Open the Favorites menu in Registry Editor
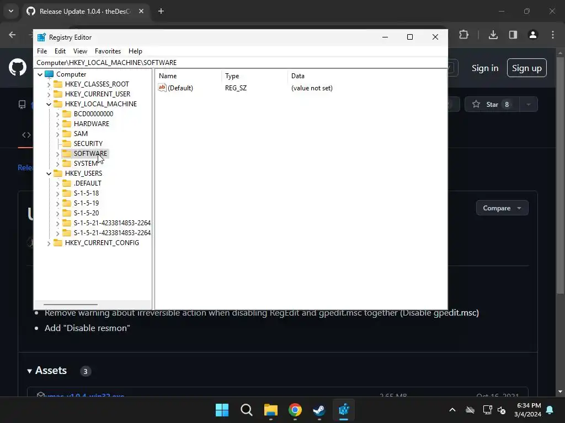The height and width of the screenshot is (423, 565). pyautogui.click(x=108, y=51)
